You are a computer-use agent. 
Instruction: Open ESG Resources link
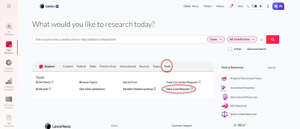click(239, 106)
